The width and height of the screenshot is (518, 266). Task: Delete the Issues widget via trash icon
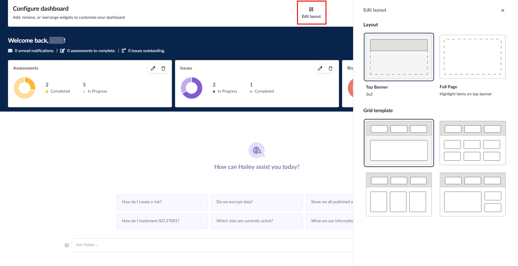coord(330,68)
